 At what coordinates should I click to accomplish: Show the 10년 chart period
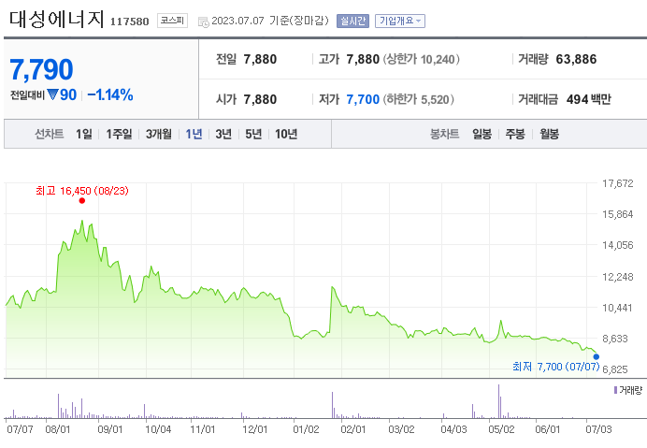tap(286, 134)
